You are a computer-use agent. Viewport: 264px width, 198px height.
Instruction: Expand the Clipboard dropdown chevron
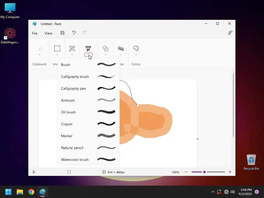(39, 55)
